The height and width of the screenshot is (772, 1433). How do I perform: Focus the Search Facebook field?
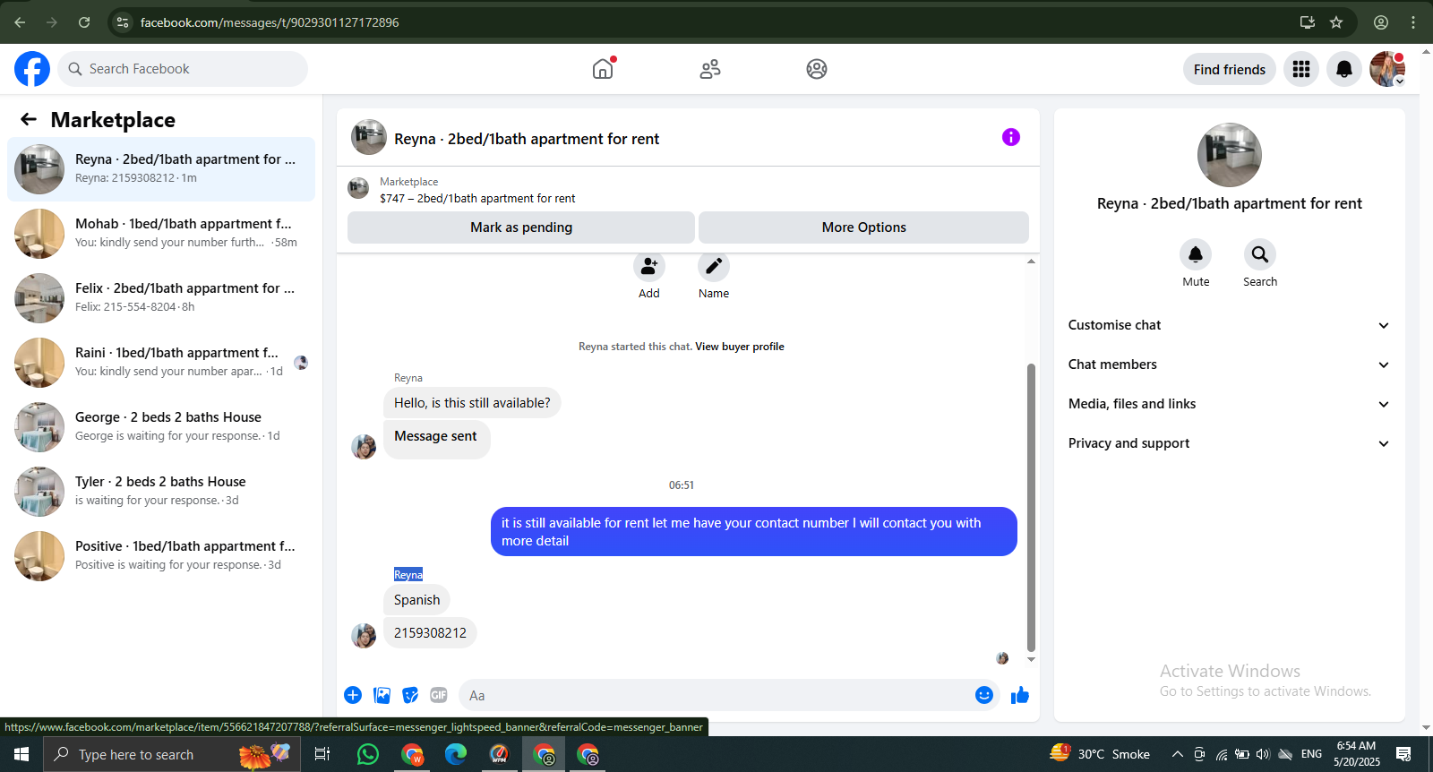183,69
